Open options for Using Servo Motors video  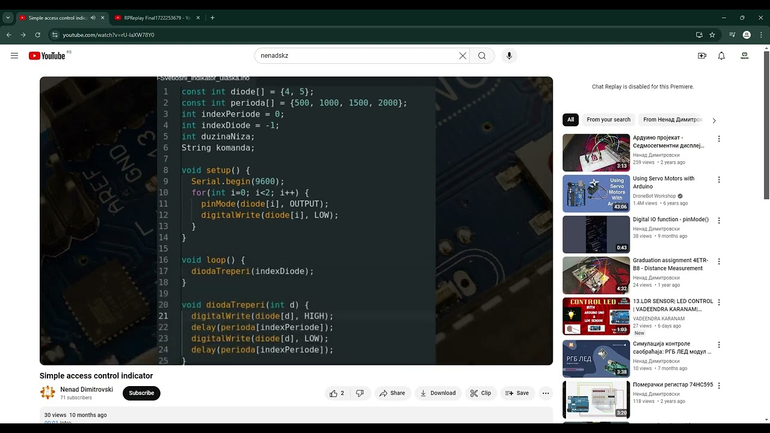click(718, 180)
